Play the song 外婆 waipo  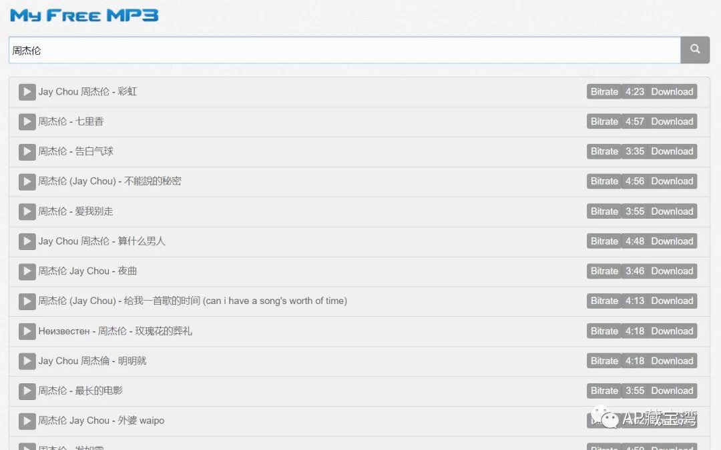tap(27, 421)
